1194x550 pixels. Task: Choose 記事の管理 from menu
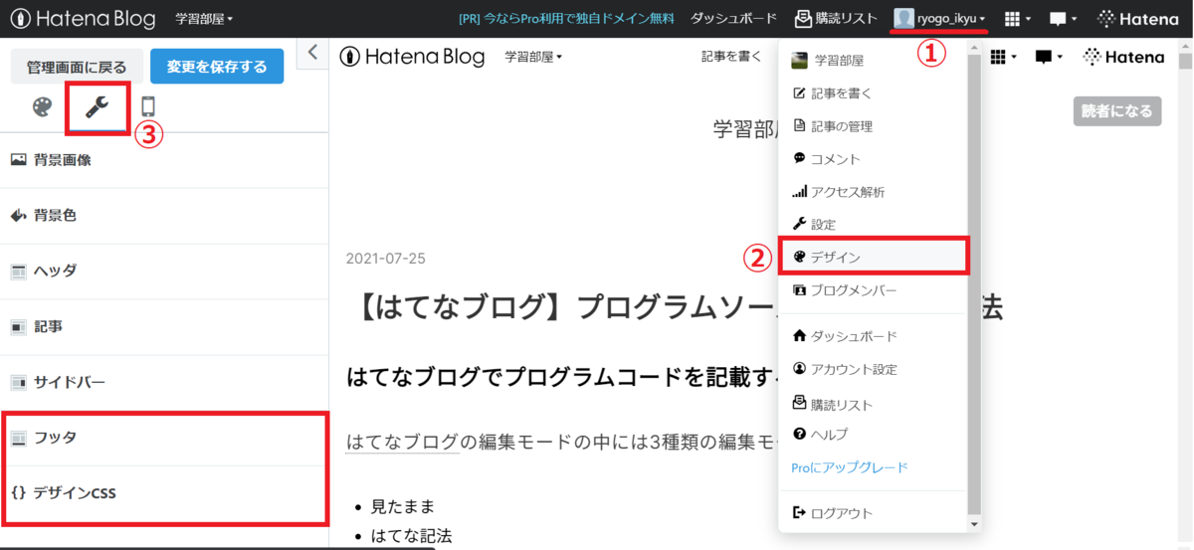coord(873,125)
